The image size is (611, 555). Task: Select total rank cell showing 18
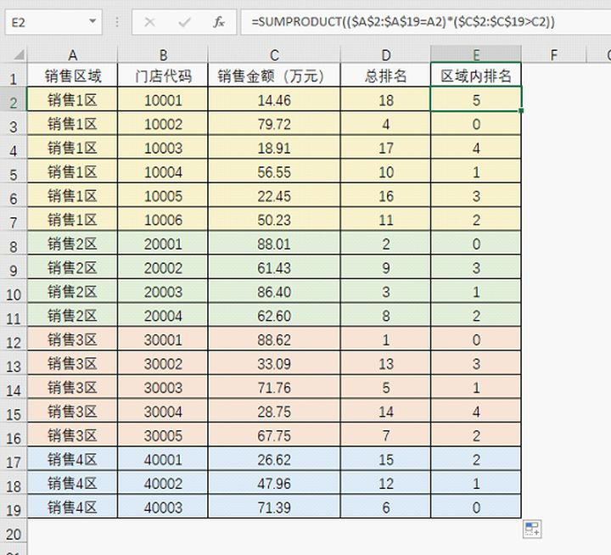coord(385,100)
